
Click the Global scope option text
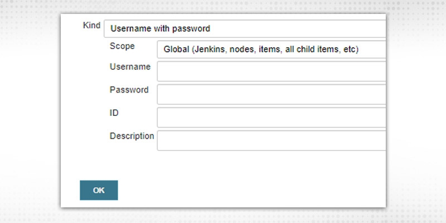[x=261, y=50]
